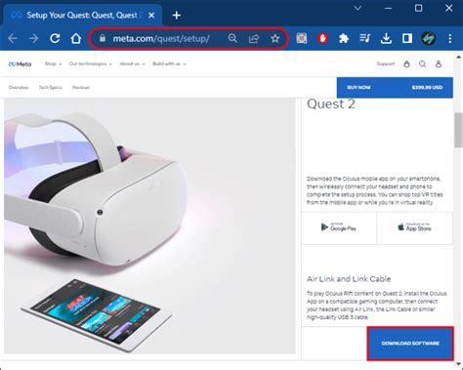The width and height of the screenshot is (463, 370).
Task: Open the Support link
Action: point(386,63)
